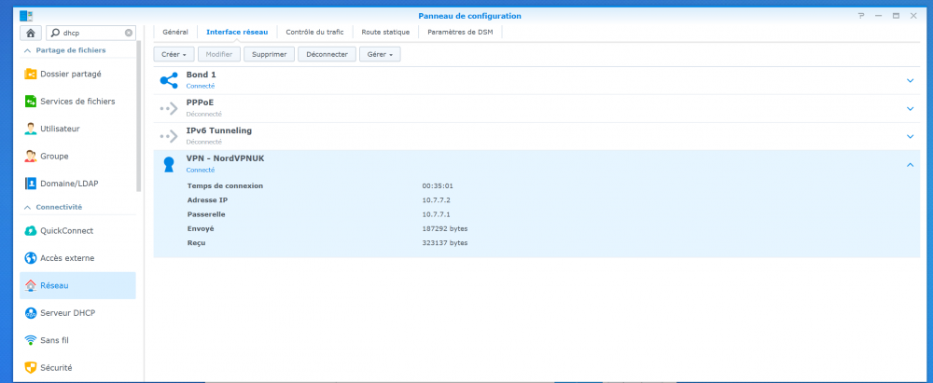Open the Gérer dropdown menu

coord(380,54)
